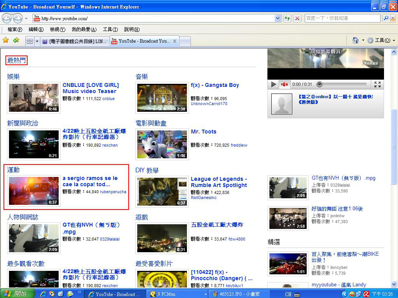Click the Home page icon
The width and height of the screenshot is (398, 298).
(x=355, y=40)
